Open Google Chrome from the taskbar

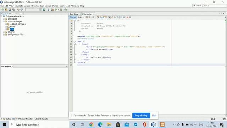(91, 124)
